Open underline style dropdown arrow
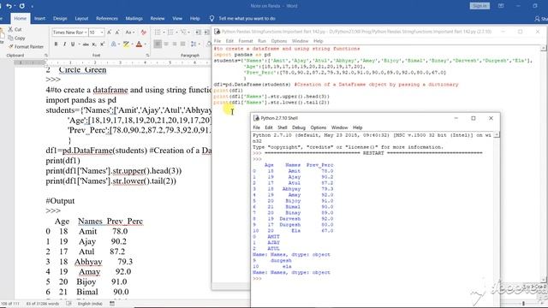Image resolution: width=548 pixels, height=308 pixels. pyautogui.click(x=79, y=44)
